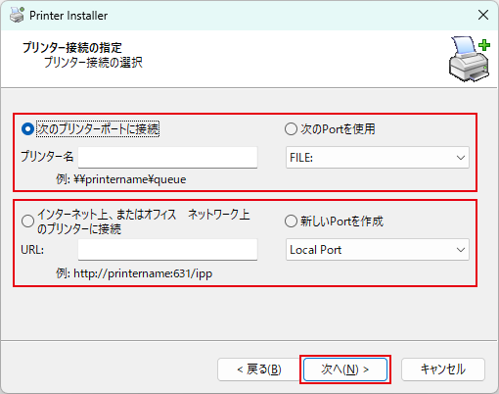Click the キャンセル button
The image size is (499, 394).
(x=443, y=369)
